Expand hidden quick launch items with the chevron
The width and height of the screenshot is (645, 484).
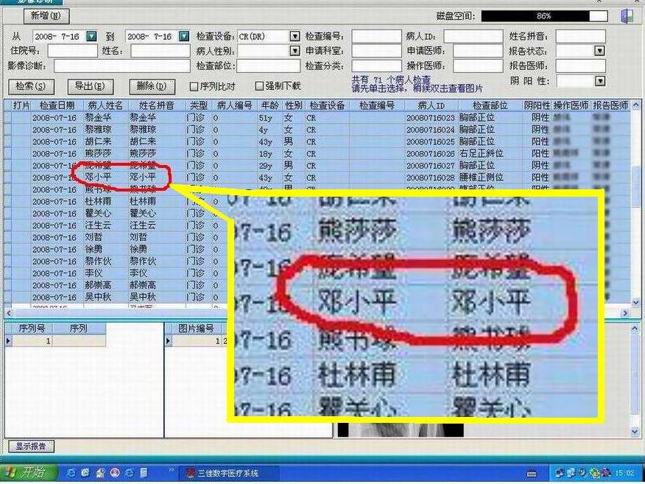[x=171, y=470]
